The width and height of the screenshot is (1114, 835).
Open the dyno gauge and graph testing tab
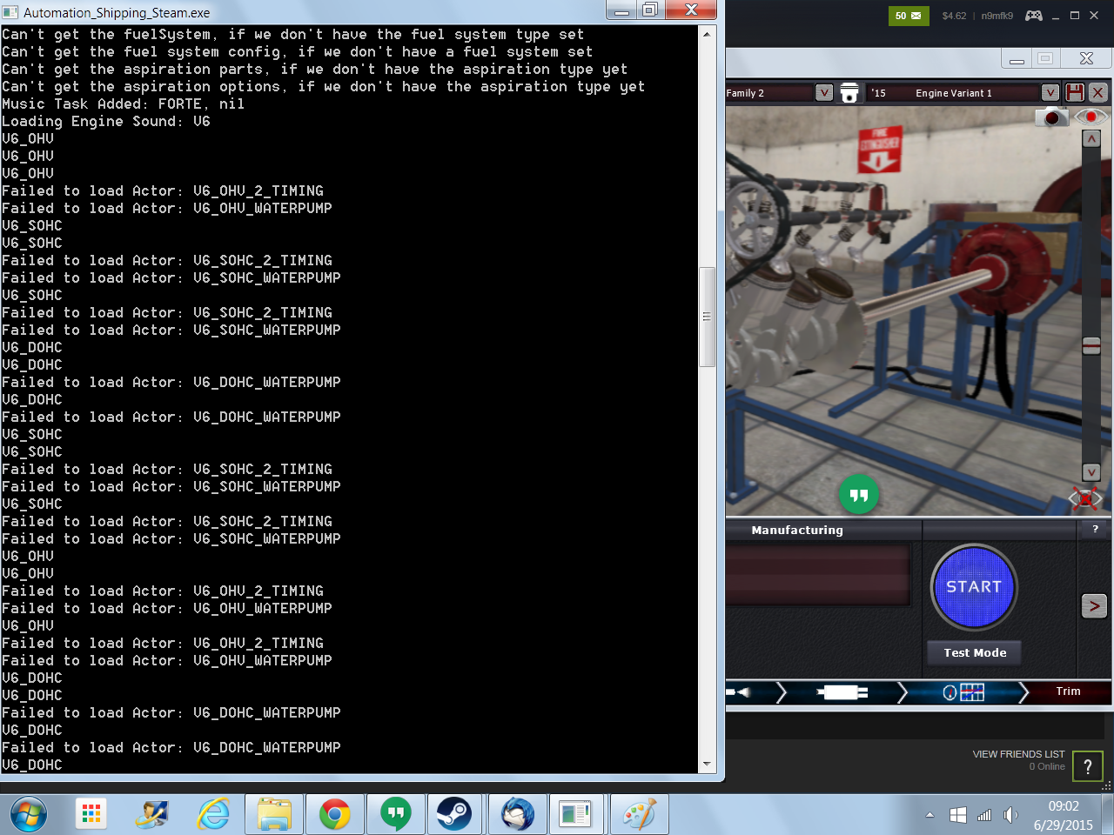click(963, 692)
